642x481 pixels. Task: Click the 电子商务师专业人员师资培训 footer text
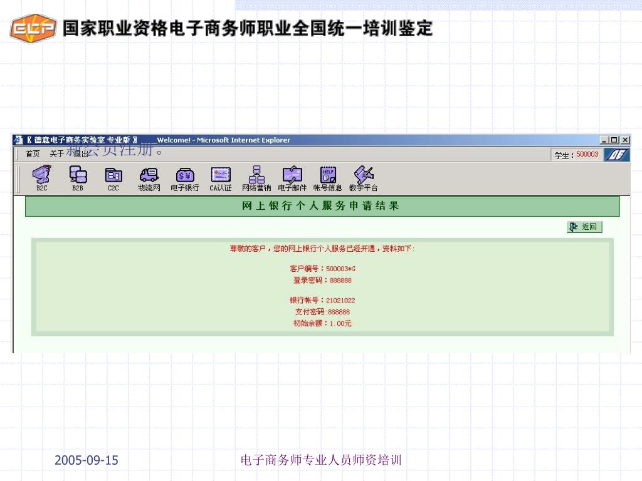coord(320,460)
